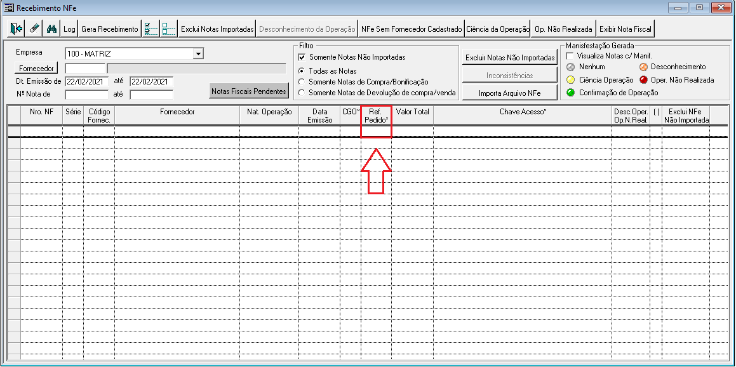Click the Série column header

click(73, 116)
